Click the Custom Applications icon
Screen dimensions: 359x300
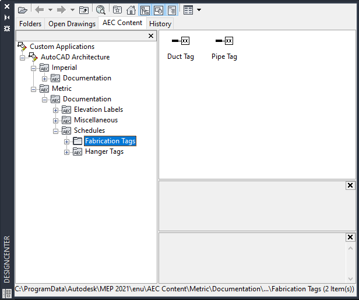22,47
